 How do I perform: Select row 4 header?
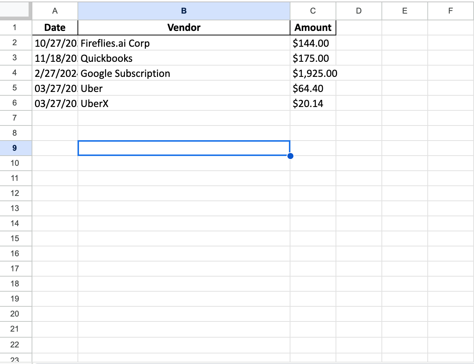[x=16, y=73]
